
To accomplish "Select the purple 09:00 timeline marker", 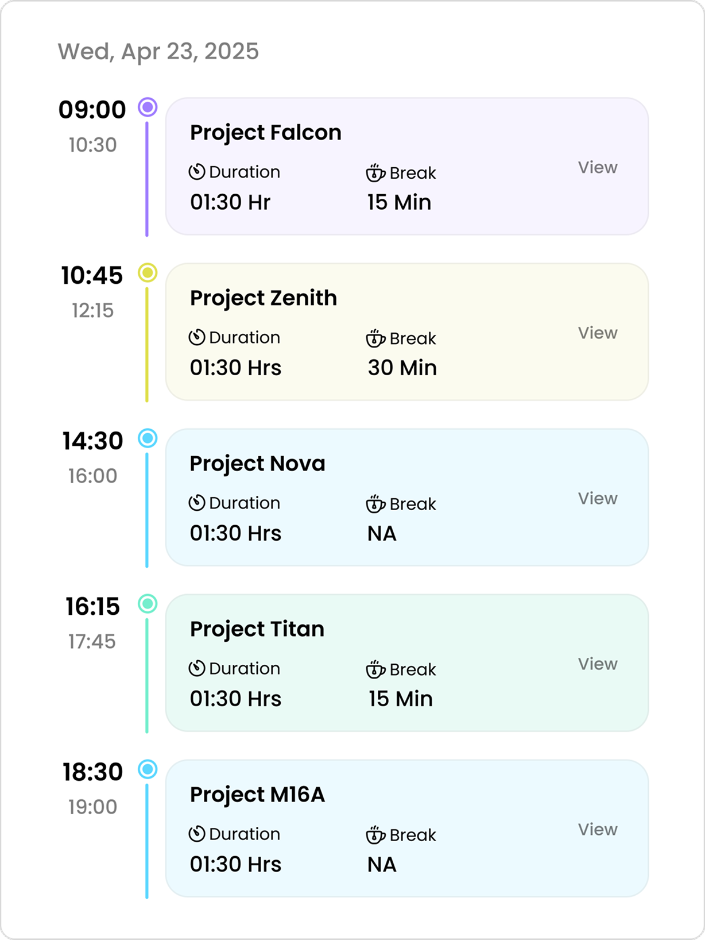I will [x=148, y=107].
